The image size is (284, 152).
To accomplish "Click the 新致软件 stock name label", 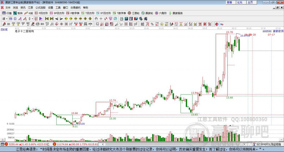I will click(278, 31).
